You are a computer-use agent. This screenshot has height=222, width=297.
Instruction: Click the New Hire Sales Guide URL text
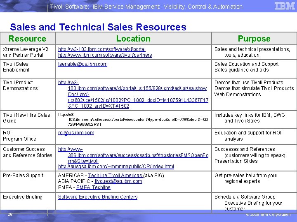coord(133,120)
